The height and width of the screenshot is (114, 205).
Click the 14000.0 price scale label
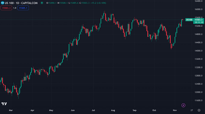click(199, 51)
